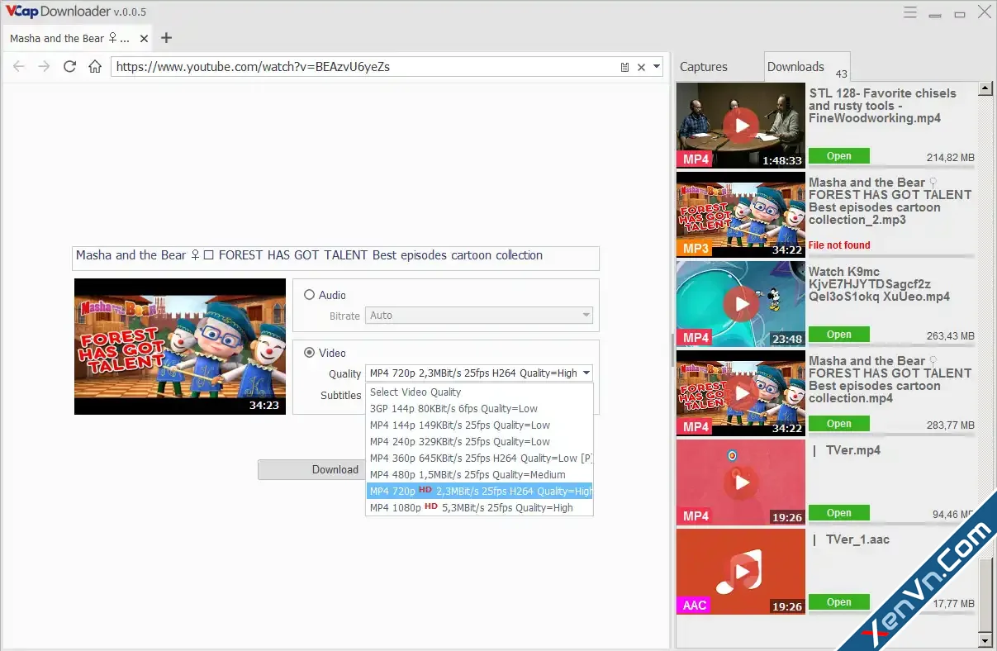Click the 283,77 MB file size
Screen dimensions: 997x651
point(950,425)
